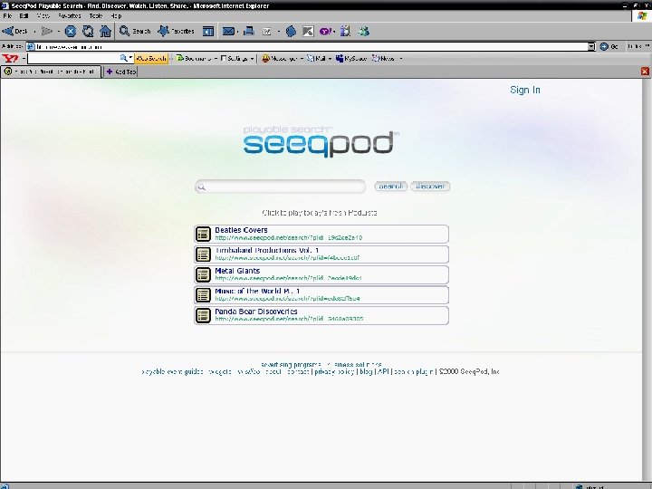Select the SeeqPod browser tab
The width and height of the screenshot is (652, 489).
51,72
